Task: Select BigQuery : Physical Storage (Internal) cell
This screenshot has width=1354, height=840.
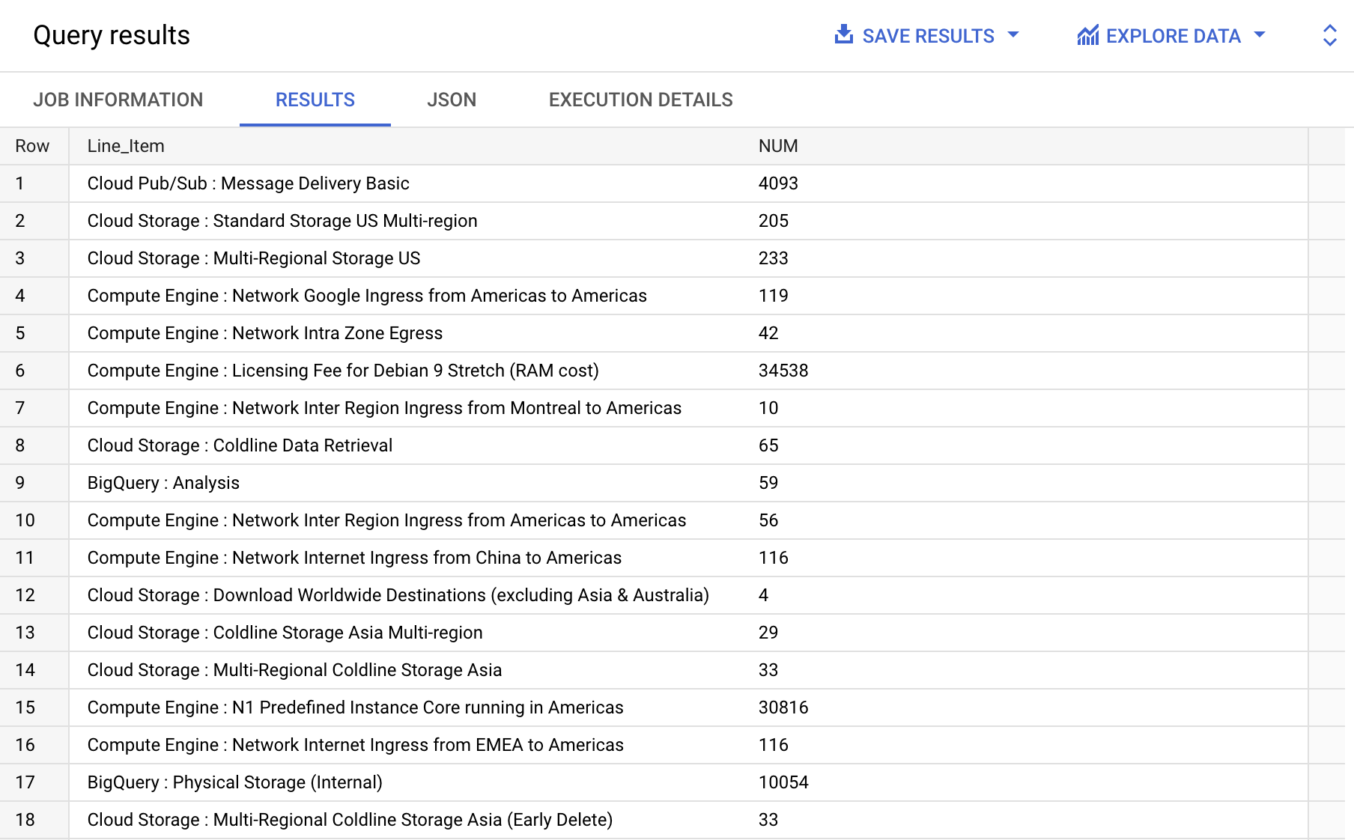Action: 234,782
